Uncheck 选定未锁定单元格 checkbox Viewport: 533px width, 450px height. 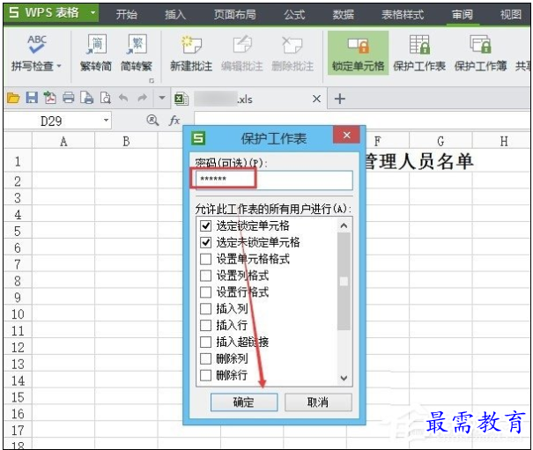coord(205,242)
